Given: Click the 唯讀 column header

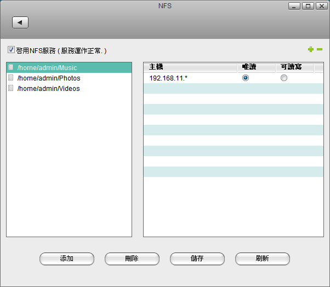Looking at the screenshot, I should 249,67.
